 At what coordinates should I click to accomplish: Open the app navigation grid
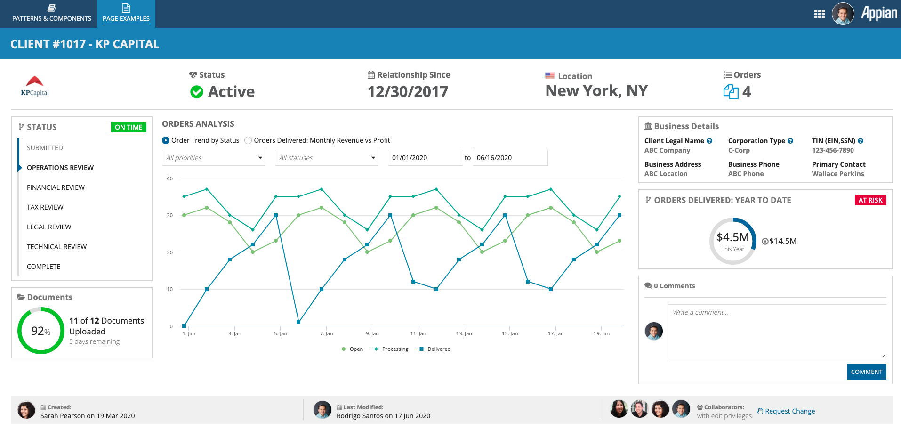(x=819, y=14)
